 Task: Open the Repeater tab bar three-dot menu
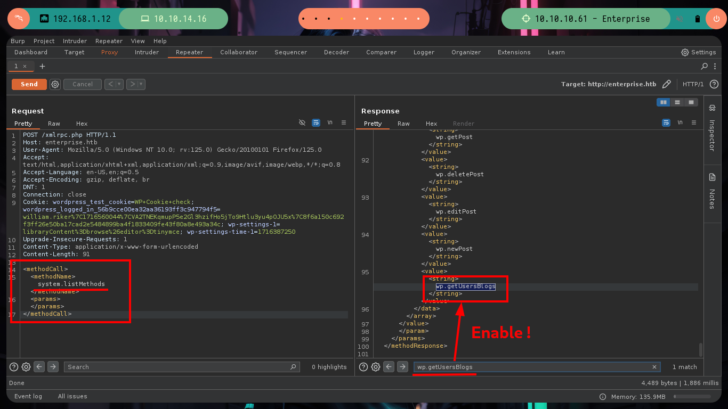tap(715, 66)
